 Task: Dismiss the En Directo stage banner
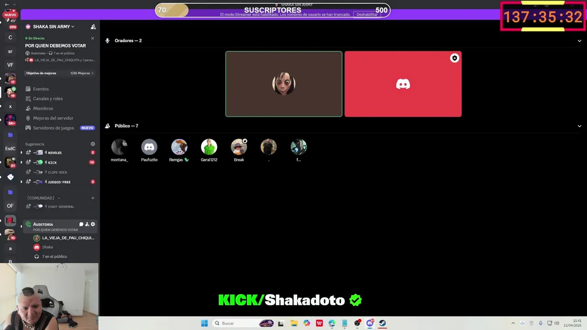click(93, 38)
